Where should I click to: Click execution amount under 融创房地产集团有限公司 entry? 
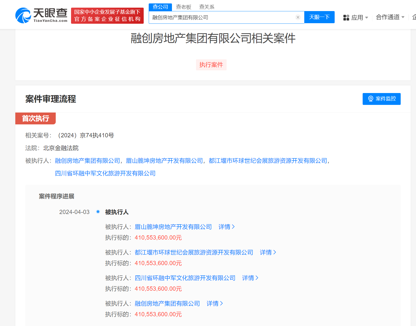158,314
